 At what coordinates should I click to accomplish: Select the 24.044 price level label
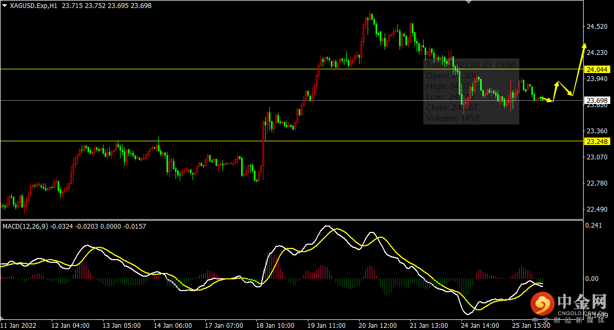(597, 69)
